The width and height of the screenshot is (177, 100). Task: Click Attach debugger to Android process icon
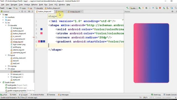point(157,8)
